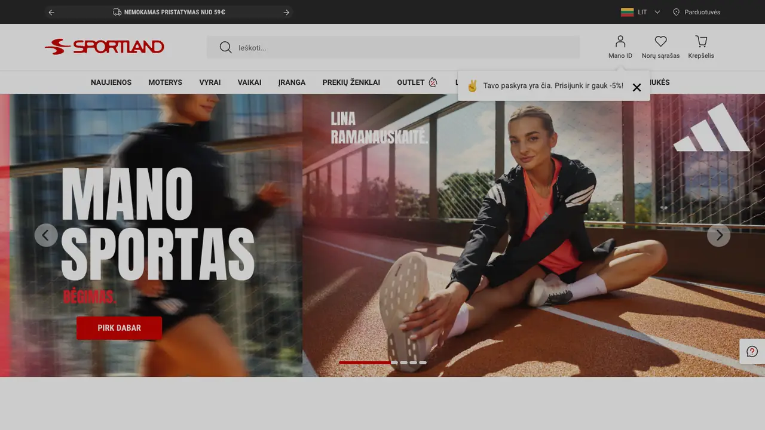Click the Outlet percent discount icon
The height and width of the screenshot is (430, 765).
coord(433,82)
